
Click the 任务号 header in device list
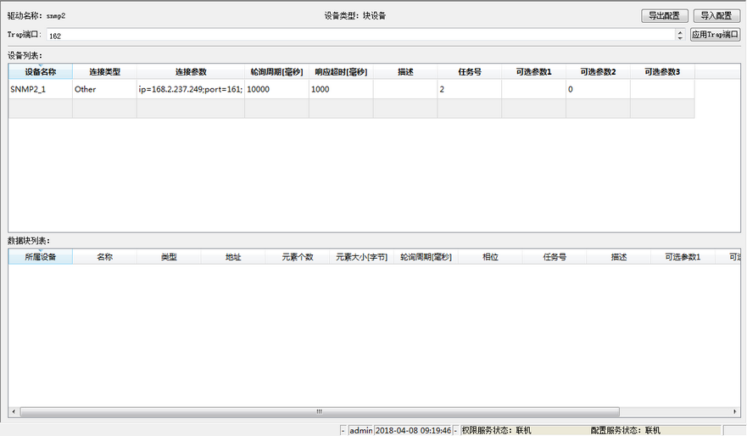click(x=470, y=72)
